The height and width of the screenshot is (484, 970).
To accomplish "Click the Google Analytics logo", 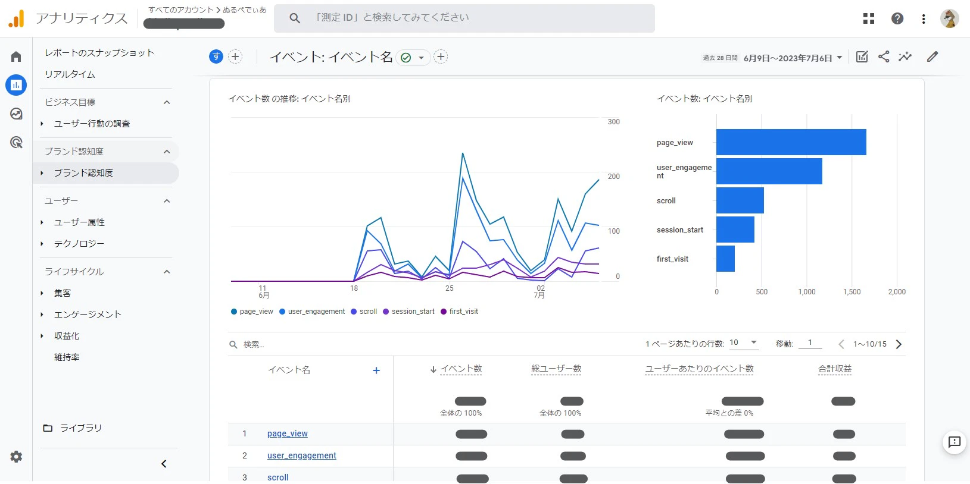I will coord(17,18).
